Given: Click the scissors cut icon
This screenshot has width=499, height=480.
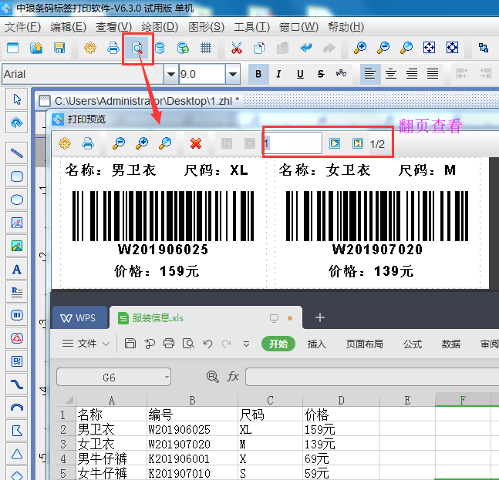Looking at the screenshot, I should coord(236,48).
